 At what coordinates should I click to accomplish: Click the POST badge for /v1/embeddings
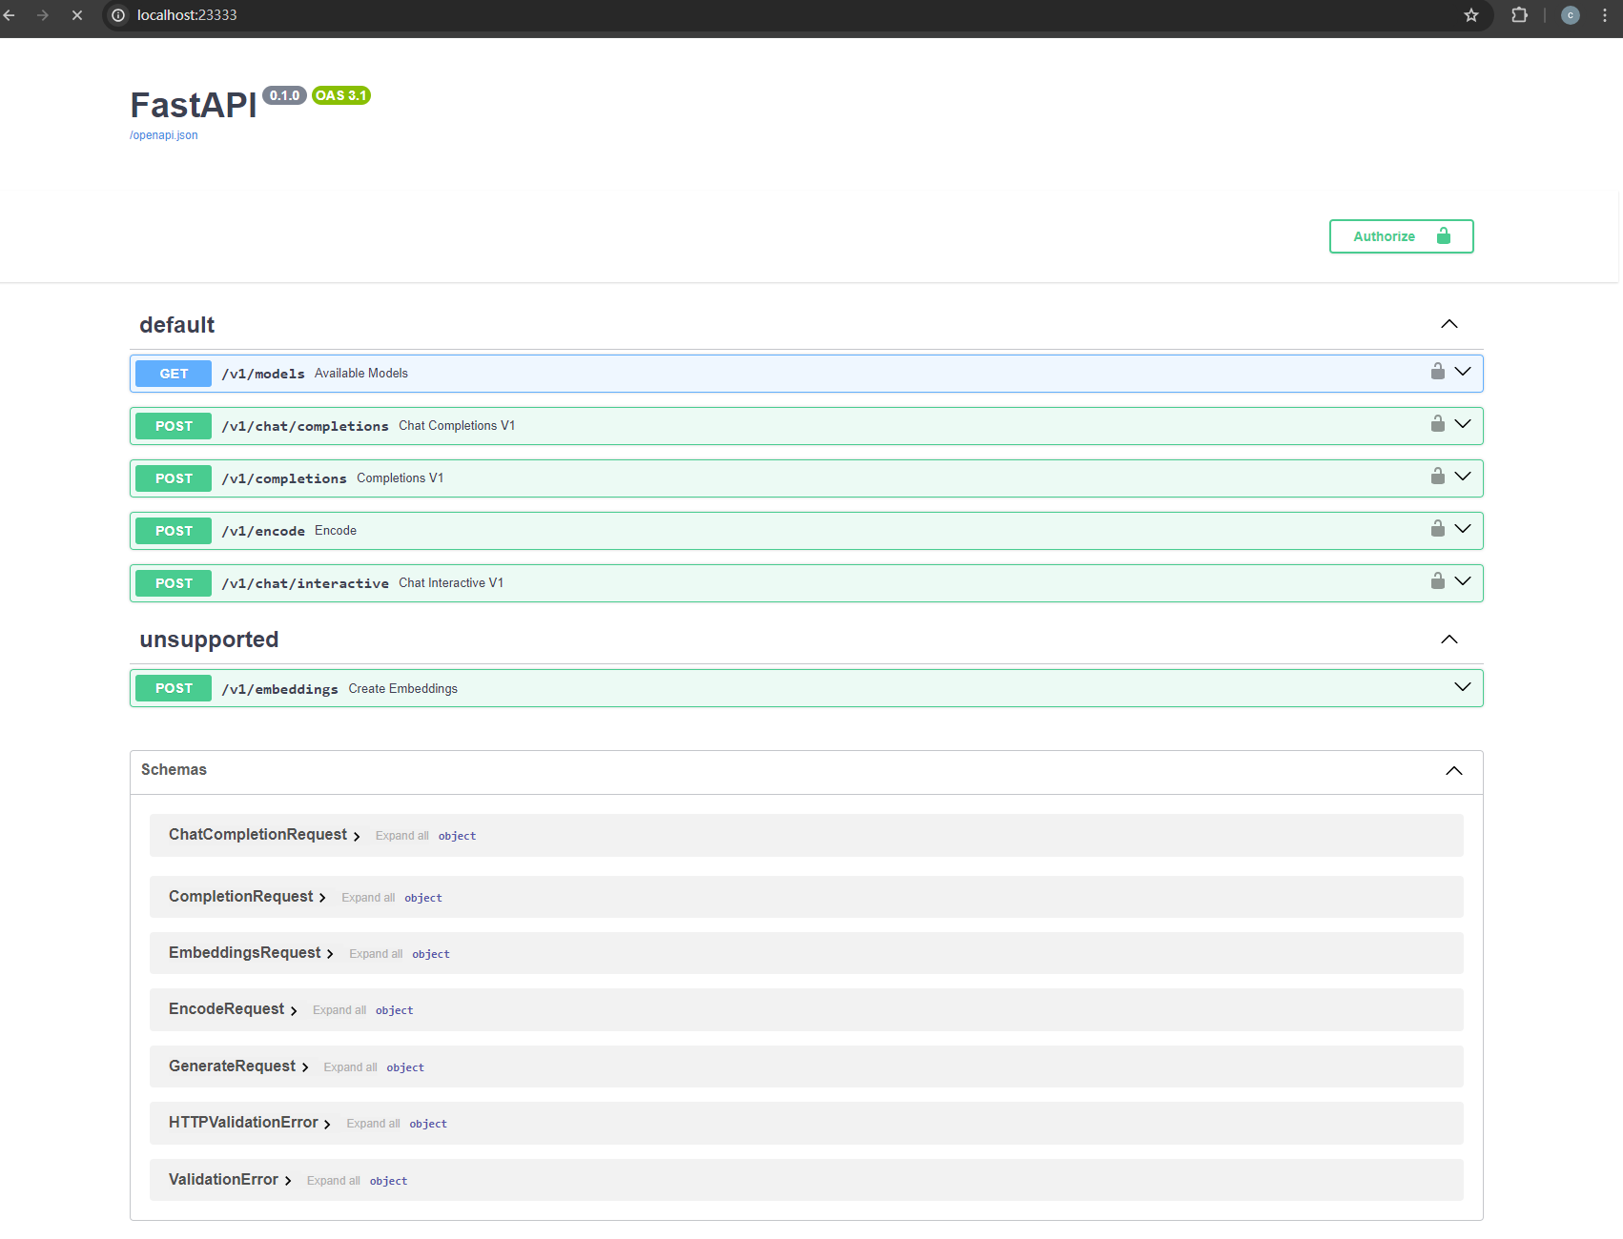pyautogui.click(x=174, y=688)
